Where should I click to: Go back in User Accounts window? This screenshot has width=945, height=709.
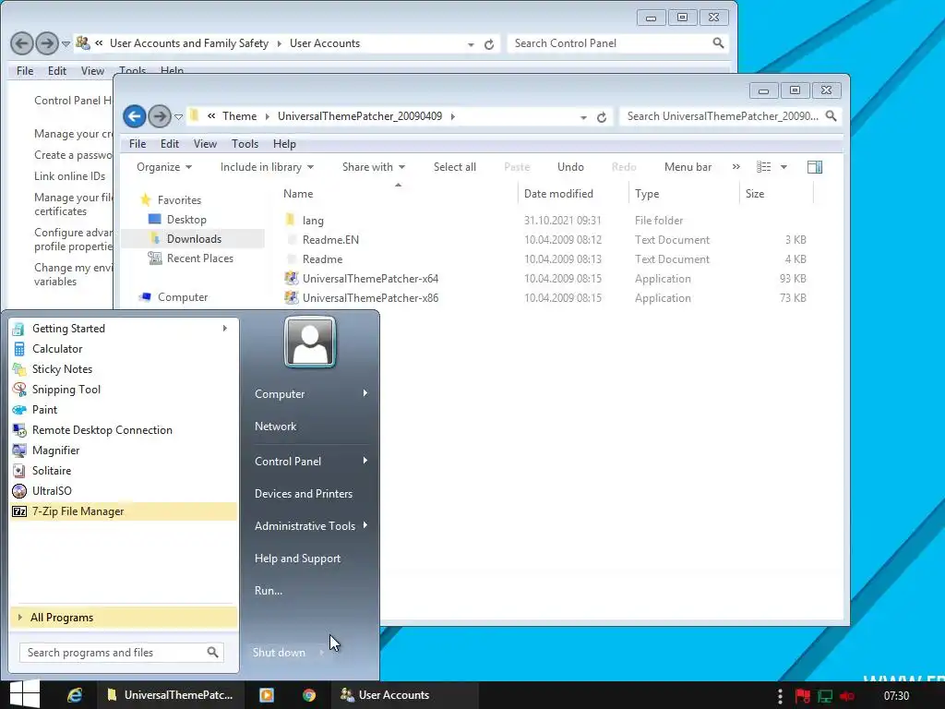(x=22, y=43)
